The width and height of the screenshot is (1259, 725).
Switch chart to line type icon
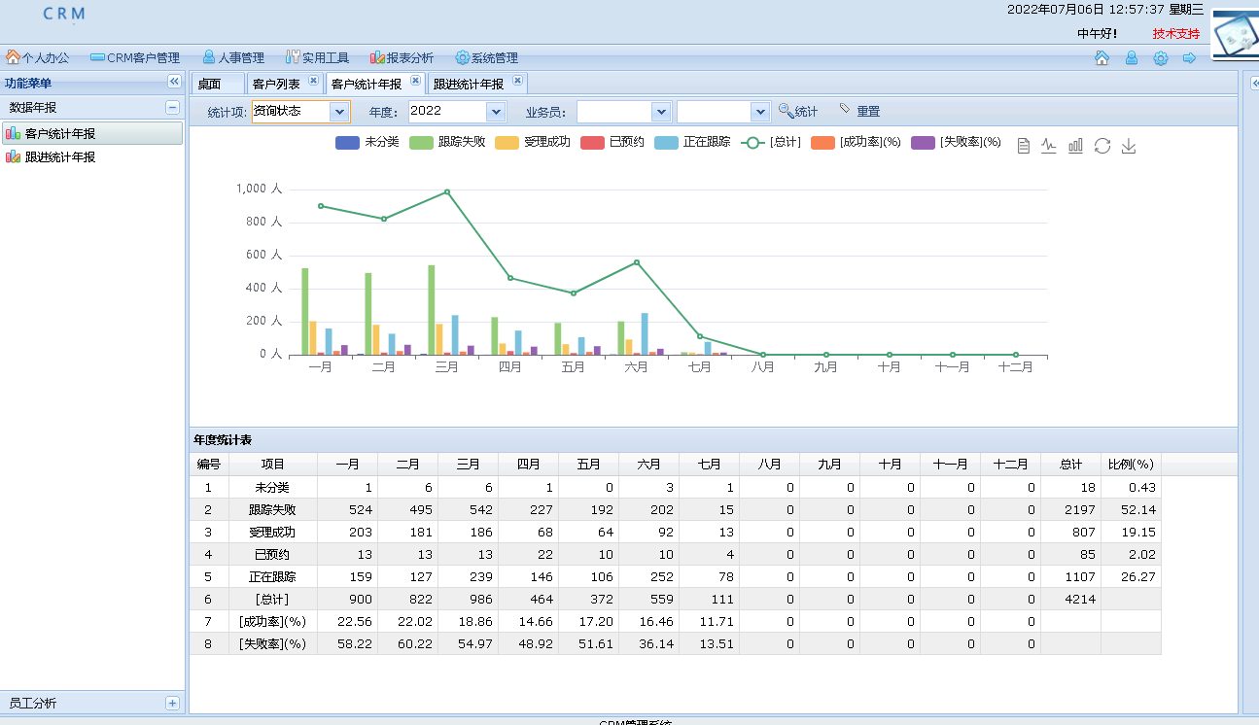pos(1049,146)
